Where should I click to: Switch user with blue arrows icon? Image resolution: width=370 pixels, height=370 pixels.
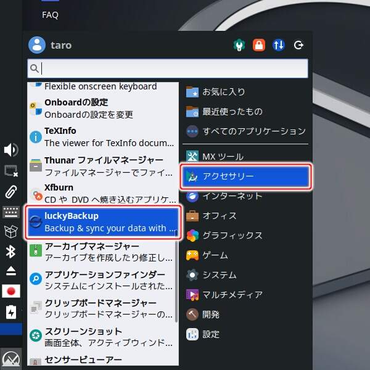click(x=279, y=45)
